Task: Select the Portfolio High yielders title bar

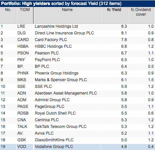Action: click(x=77, y=4)
